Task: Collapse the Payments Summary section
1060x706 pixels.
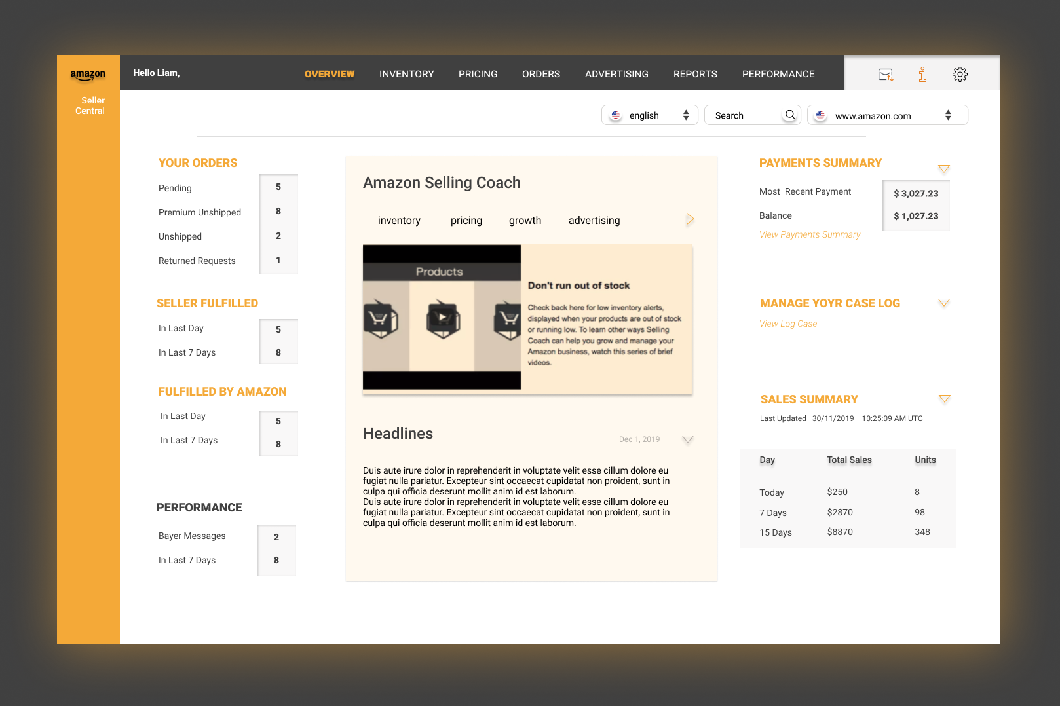Action: tap(944, 169)
